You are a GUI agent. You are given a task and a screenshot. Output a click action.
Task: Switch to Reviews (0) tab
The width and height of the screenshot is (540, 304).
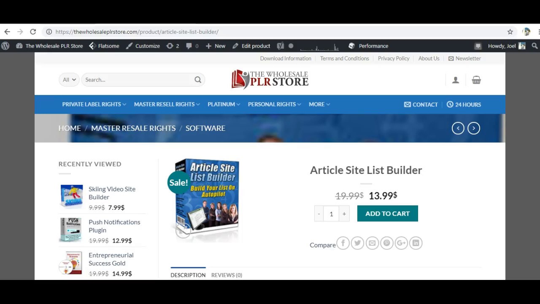(227, 275)
